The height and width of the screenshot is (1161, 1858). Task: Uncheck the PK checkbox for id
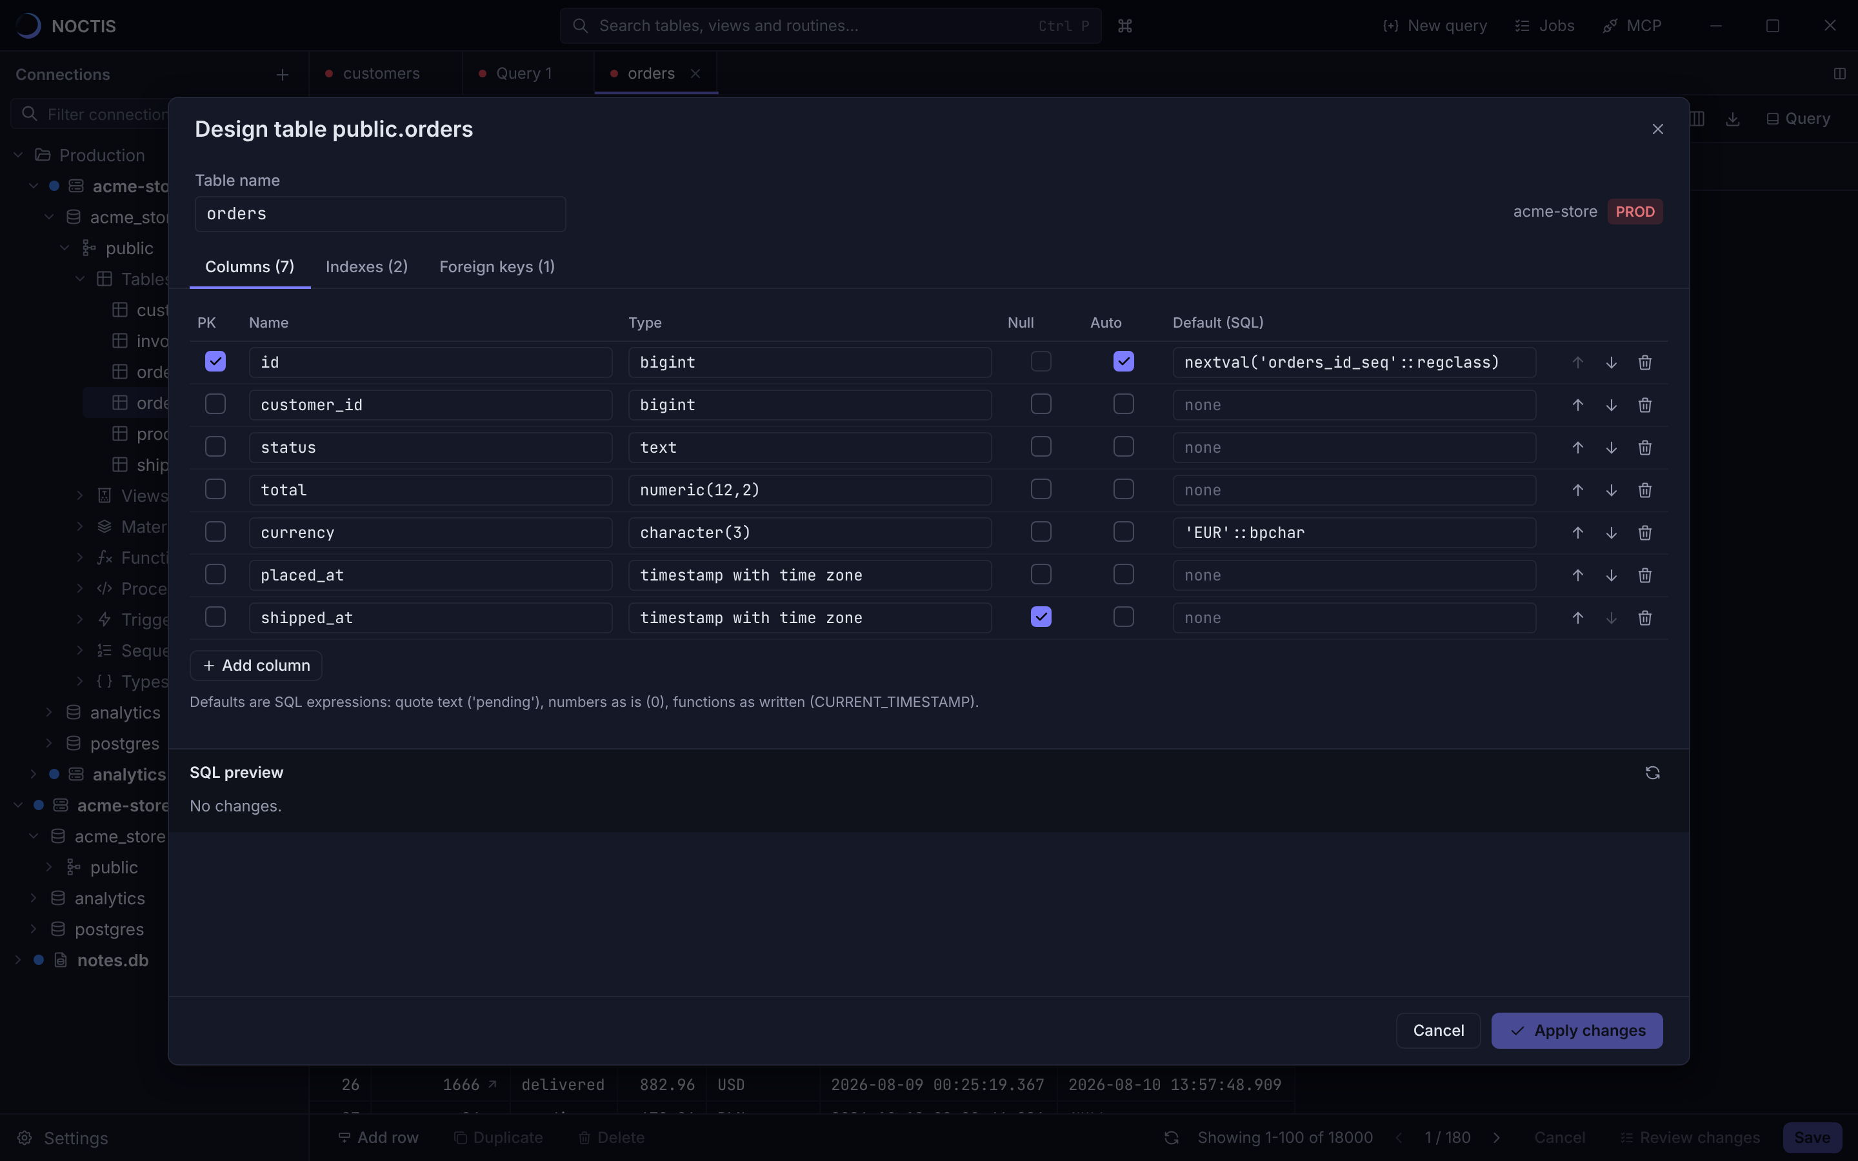pyautogui.click(x=215, y=361)
